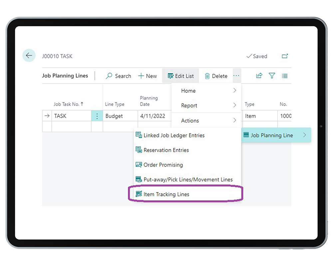Open Linked Job Ledger Entries

point(174,135)
